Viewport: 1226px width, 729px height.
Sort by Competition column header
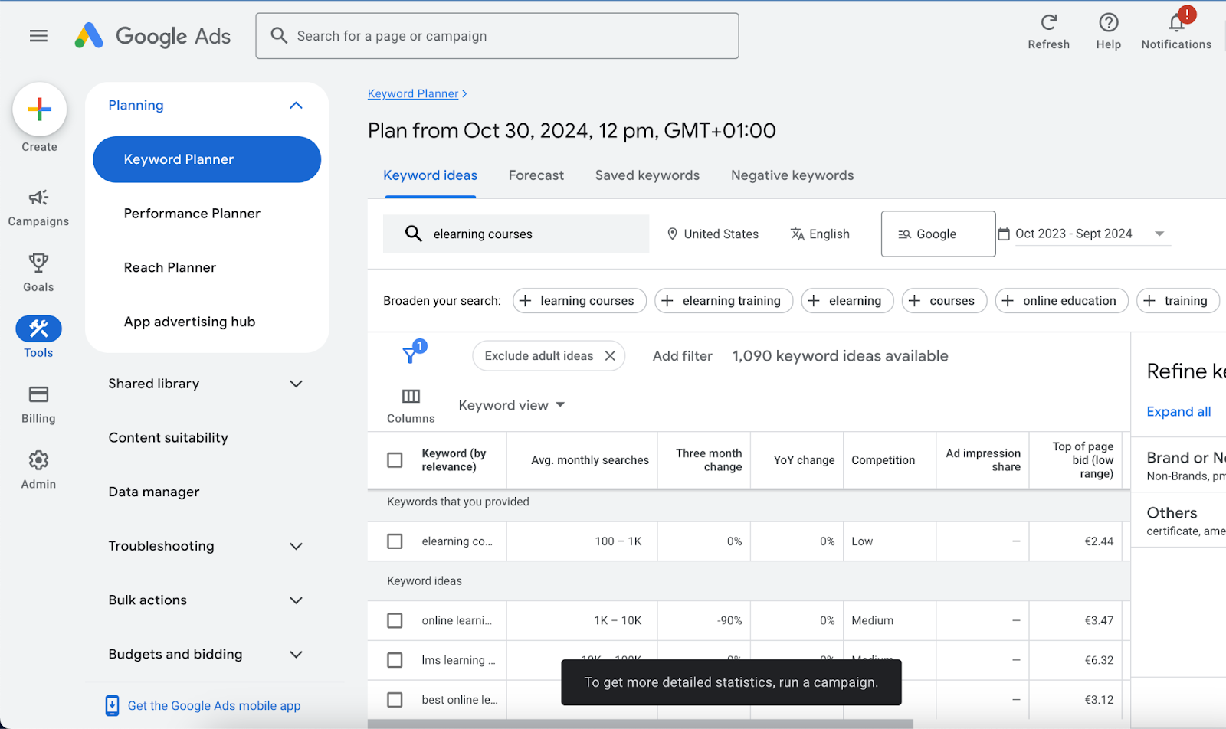coord(883,460)
